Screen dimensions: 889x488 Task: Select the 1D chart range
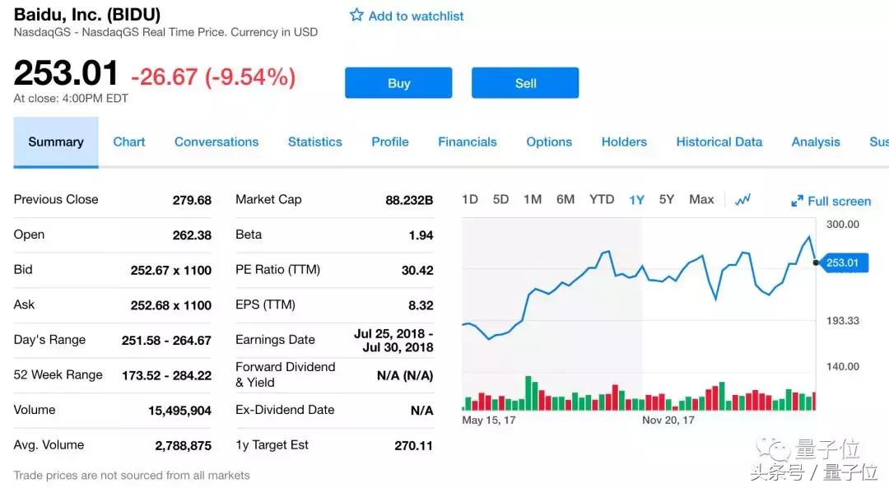coord(470,199)
